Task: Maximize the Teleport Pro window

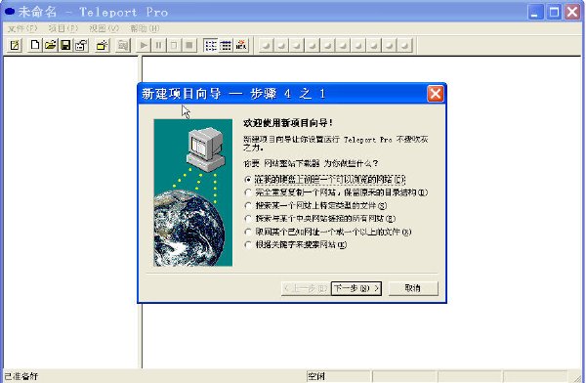Action: (x=554, y=12)
